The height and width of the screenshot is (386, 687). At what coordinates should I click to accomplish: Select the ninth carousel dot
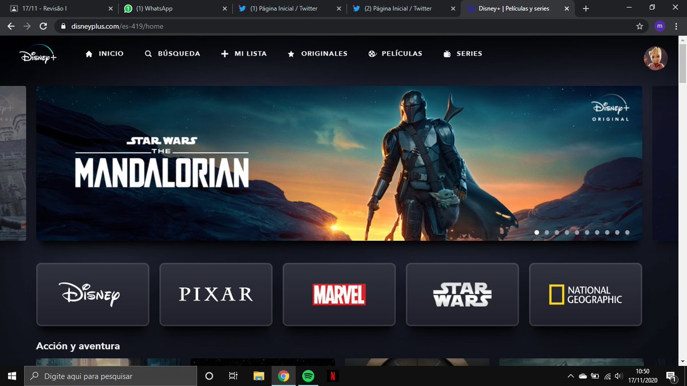(x=617, y=233)
